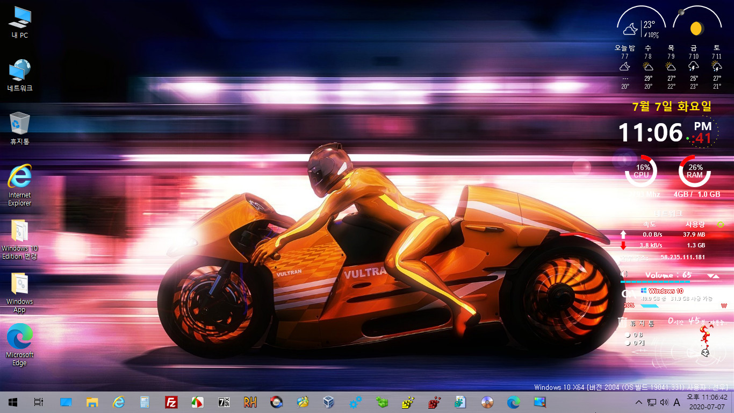This screenshot has width=734, height=413.
Task: Open the pencil-and-paper taskbar icon
Action: [303, 402]
